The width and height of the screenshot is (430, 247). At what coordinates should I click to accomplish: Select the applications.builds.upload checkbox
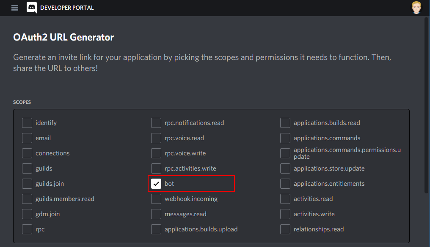coord(156,229)
